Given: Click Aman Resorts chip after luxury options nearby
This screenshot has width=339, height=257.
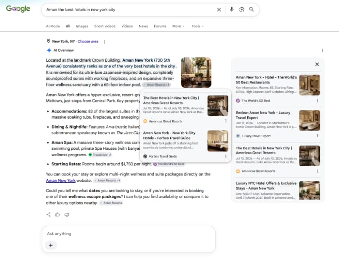Looking at the screenshot, I should 111,203.
